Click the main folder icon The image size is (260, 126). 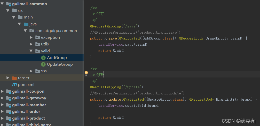point(20,17)
